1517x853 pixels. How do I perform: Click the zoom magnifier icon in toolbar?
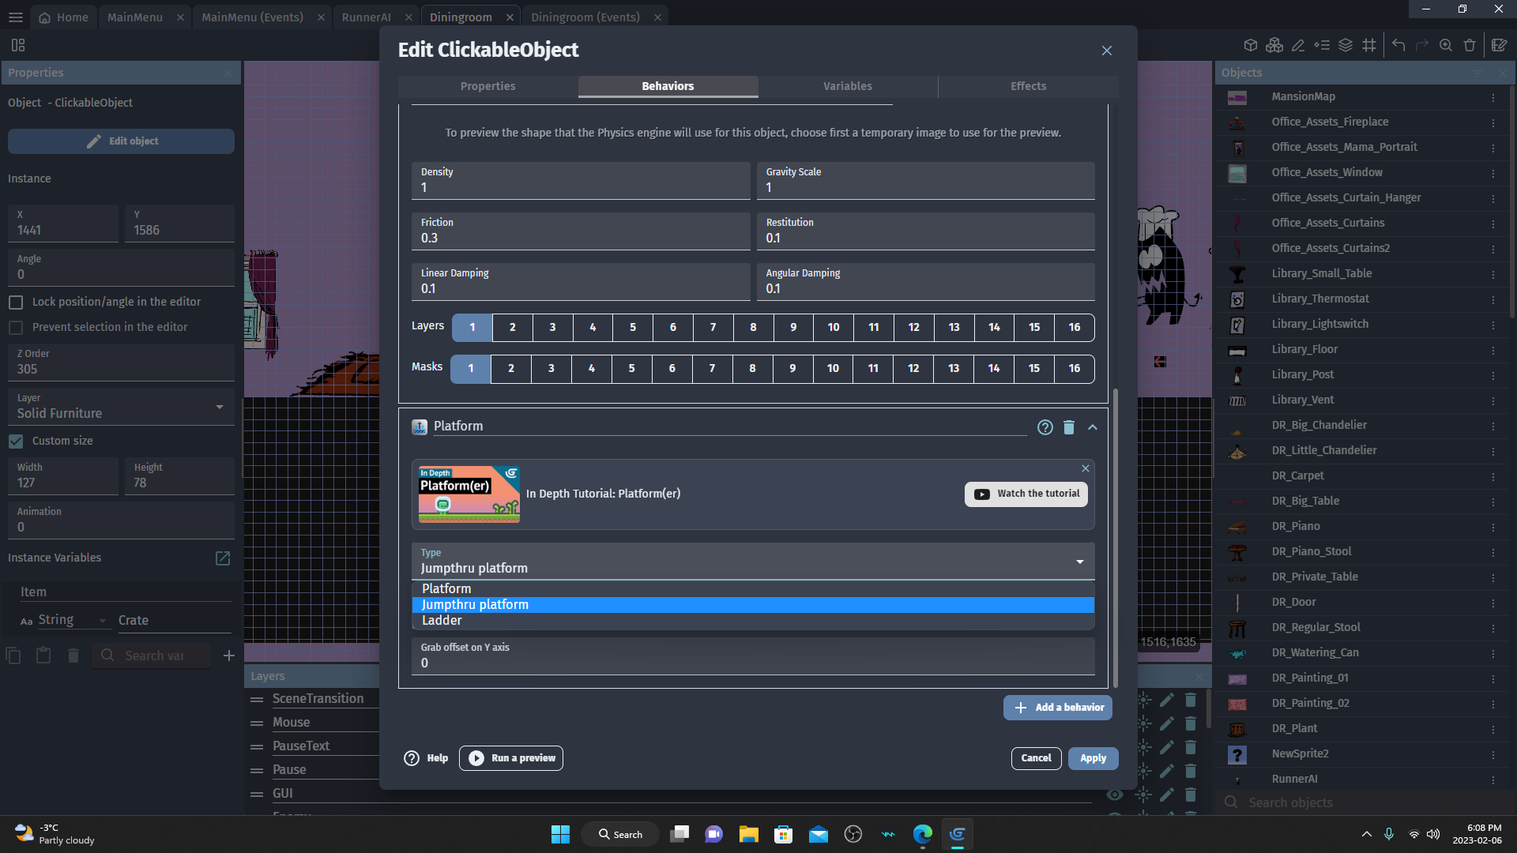click(x=1446, y=45)
